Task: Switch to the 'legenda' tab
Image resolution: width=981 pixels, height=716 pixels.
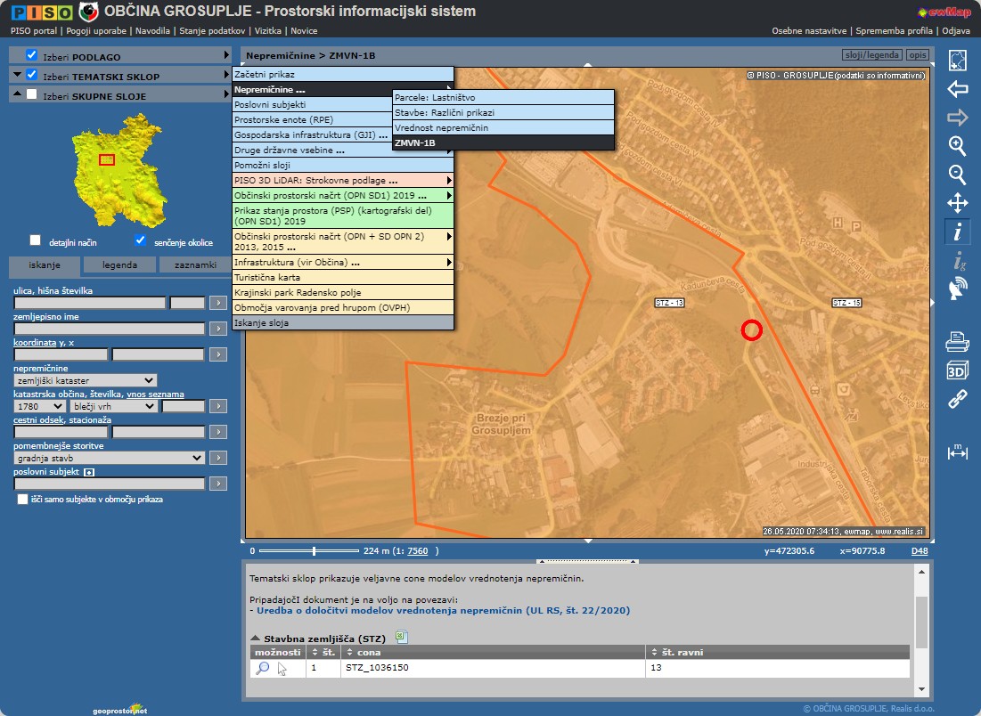Action: pos(120,265)
